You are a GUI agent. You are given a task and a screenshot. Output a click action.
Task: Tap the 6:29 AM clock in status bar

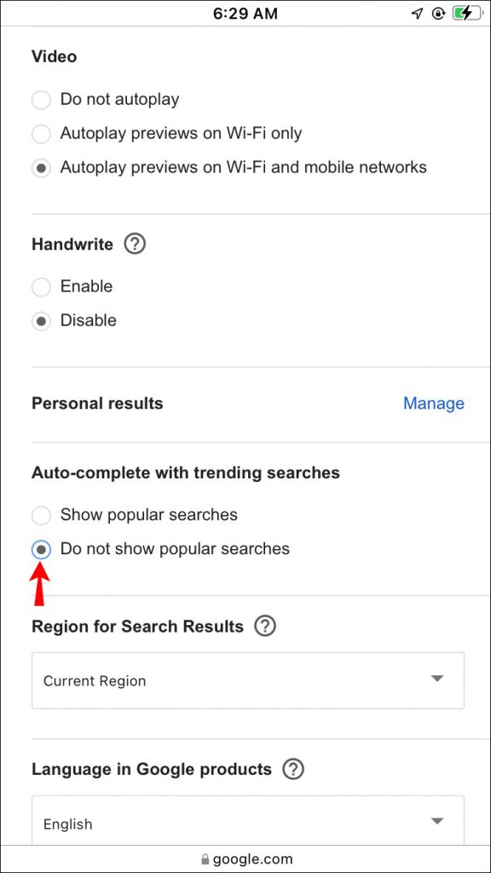pyautogui.click(x=245, y=13)
